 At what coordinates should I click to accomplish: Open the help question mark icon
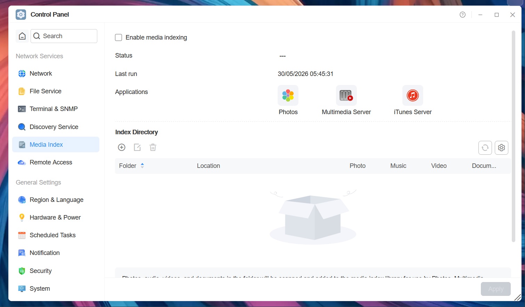tap(462, 15)
